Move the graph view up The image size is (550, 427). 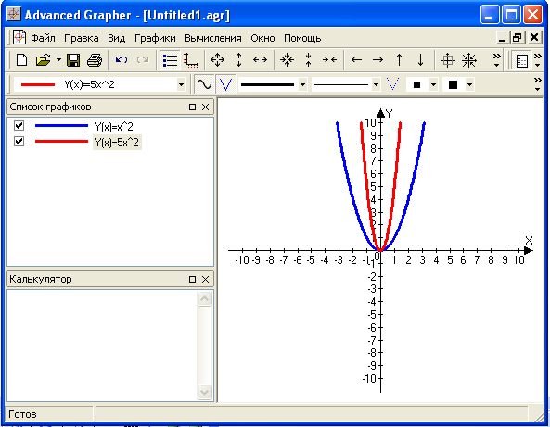399,60
